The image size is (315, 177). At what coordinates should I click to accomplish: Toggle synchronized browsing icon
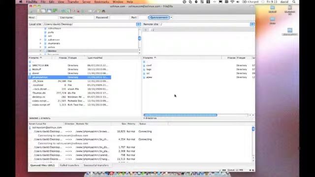pos(98,11)
